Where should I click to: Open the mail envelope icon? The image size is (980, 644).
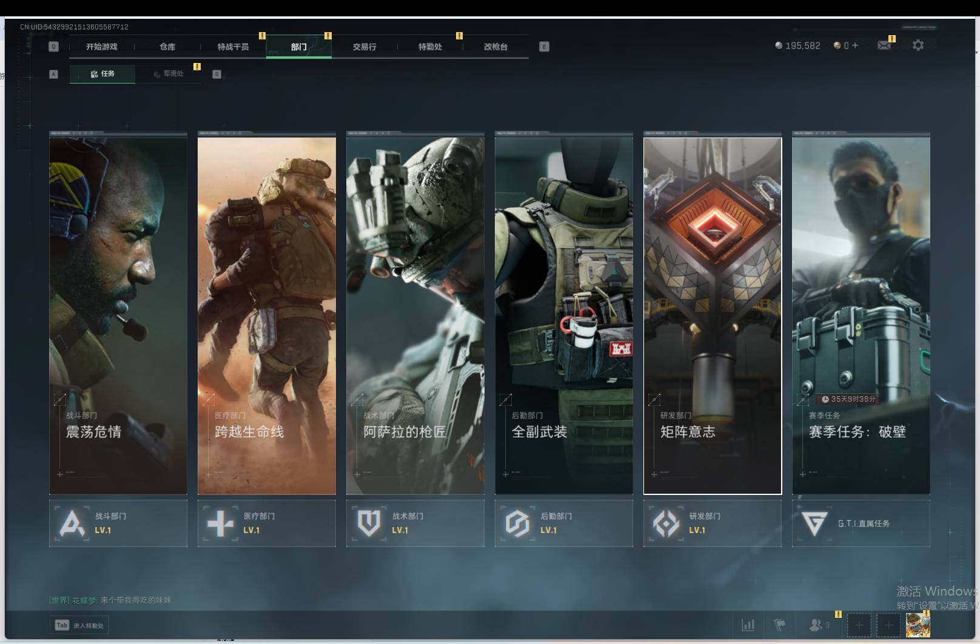click(x=884, y=45)
